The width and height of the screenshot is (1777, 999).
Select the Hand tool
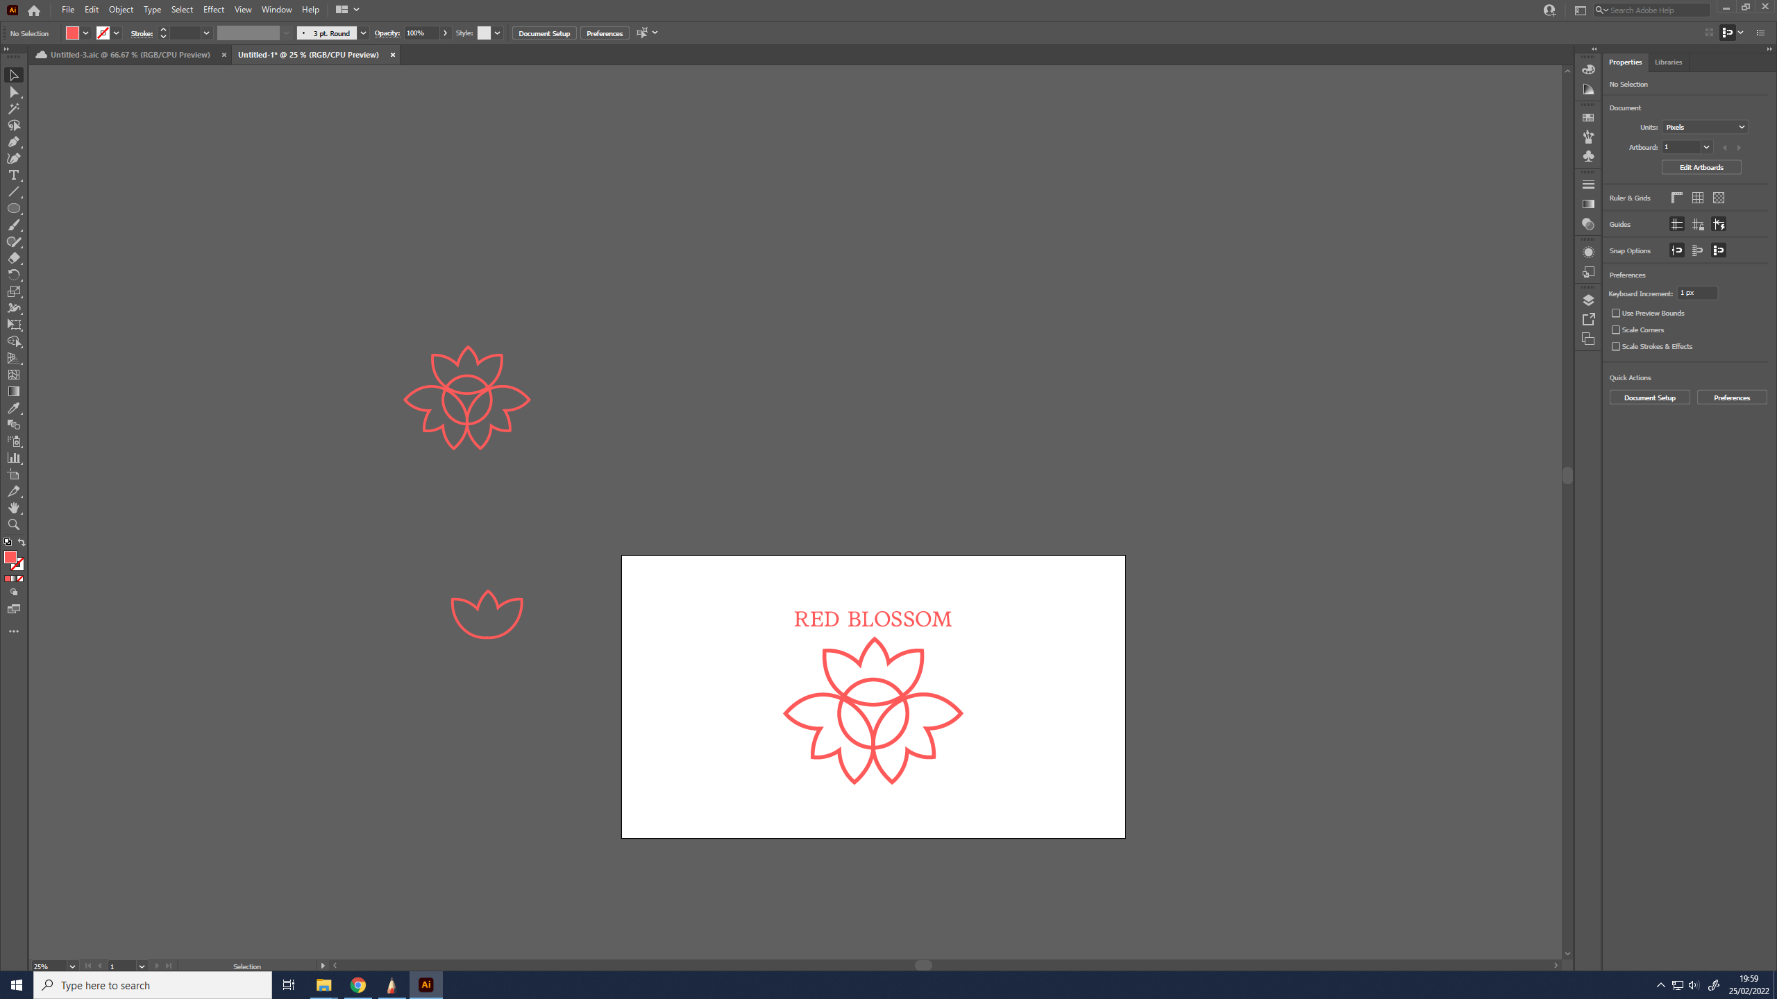pyautogui.click(x=13, y=508)
